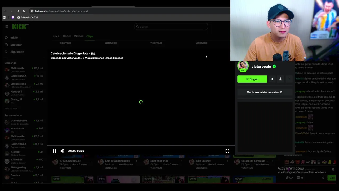Open the Shuls_off channel
The height and width of the screenshot is (191, 339).
point(24,101)
